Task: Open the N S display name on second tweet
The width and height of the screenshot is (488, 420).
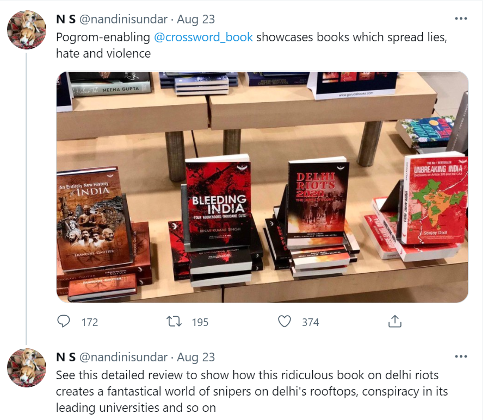Action: pos(66,357)
